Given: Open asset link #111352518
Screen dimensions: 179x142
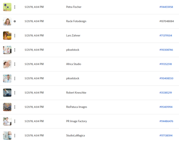Looking at the screenshot, I should 165,64.
